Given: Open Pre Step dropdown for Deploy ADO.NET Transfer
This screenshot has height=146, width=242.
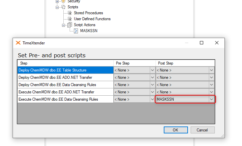Looking at the screenshot, I should (152, 77).
